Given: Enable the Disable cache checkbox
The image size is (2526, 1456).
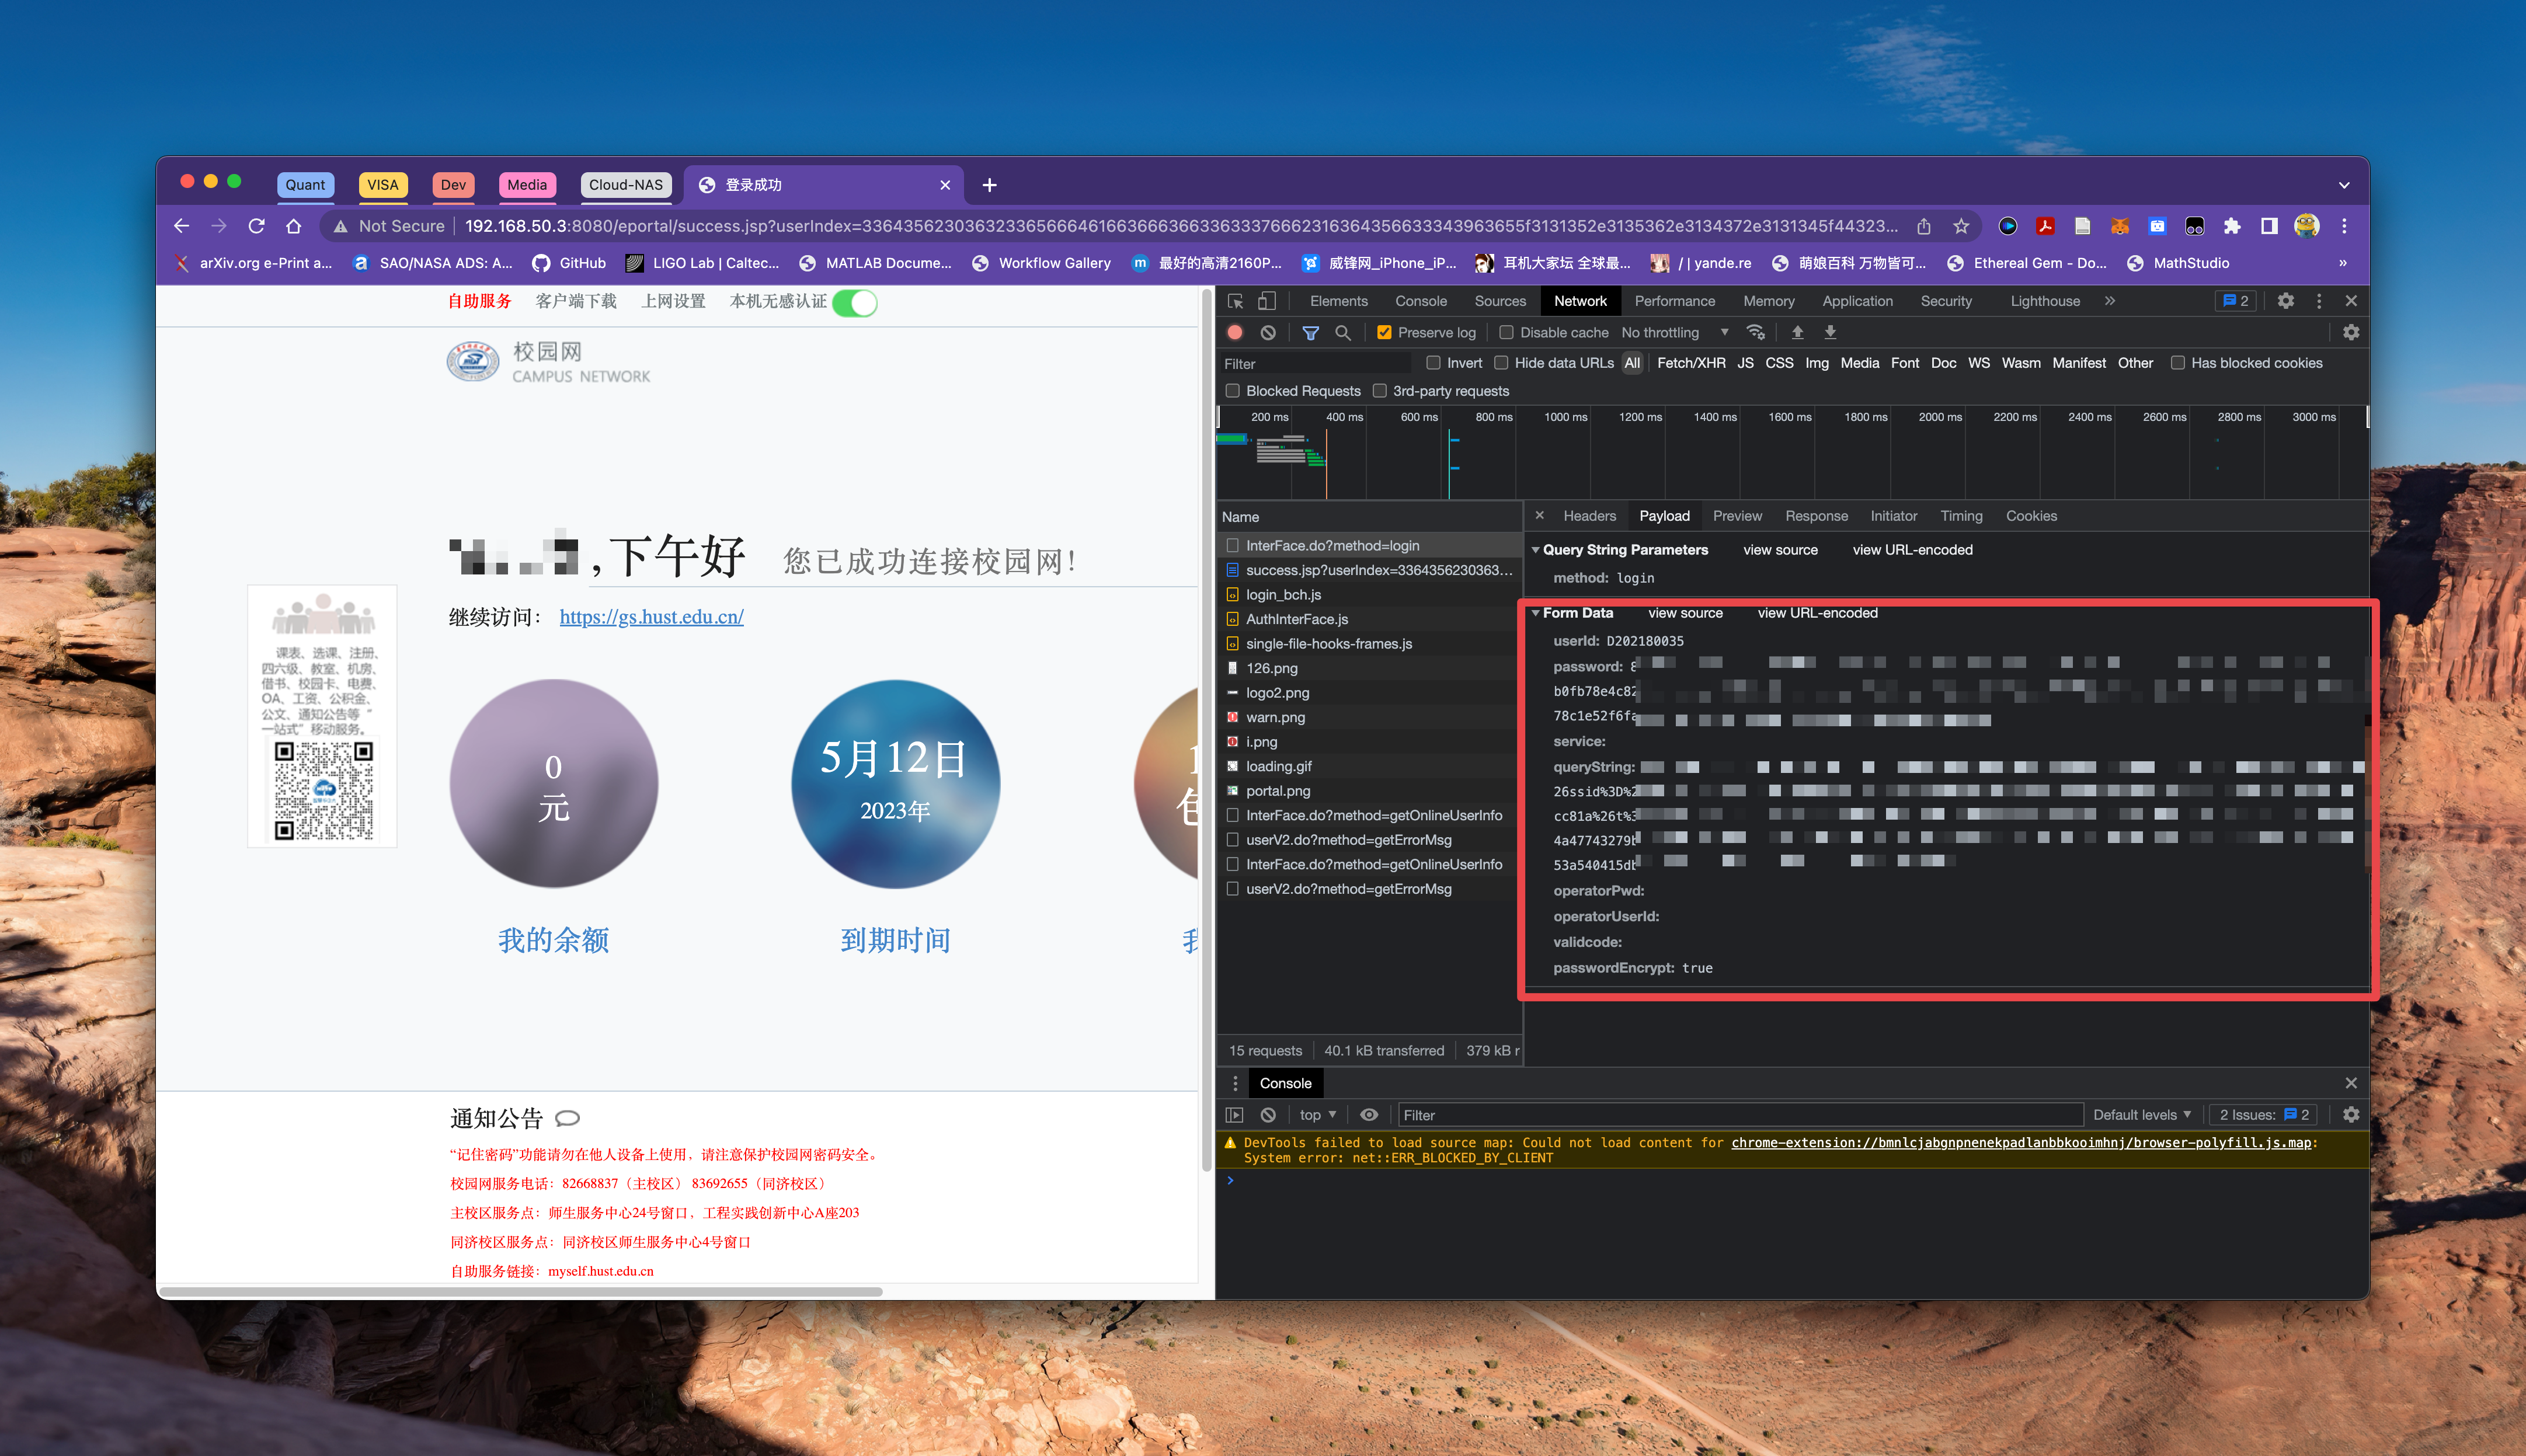Looking at the screenshot, I should [1506, 333].
